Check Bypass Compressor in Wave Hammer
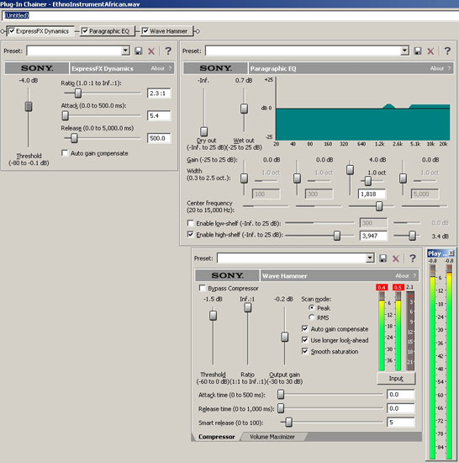 [203, 288]
